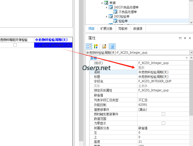193x146 pixels.
Task: Collapse the [KD]检验单 tree node
Action: [106, 16]
